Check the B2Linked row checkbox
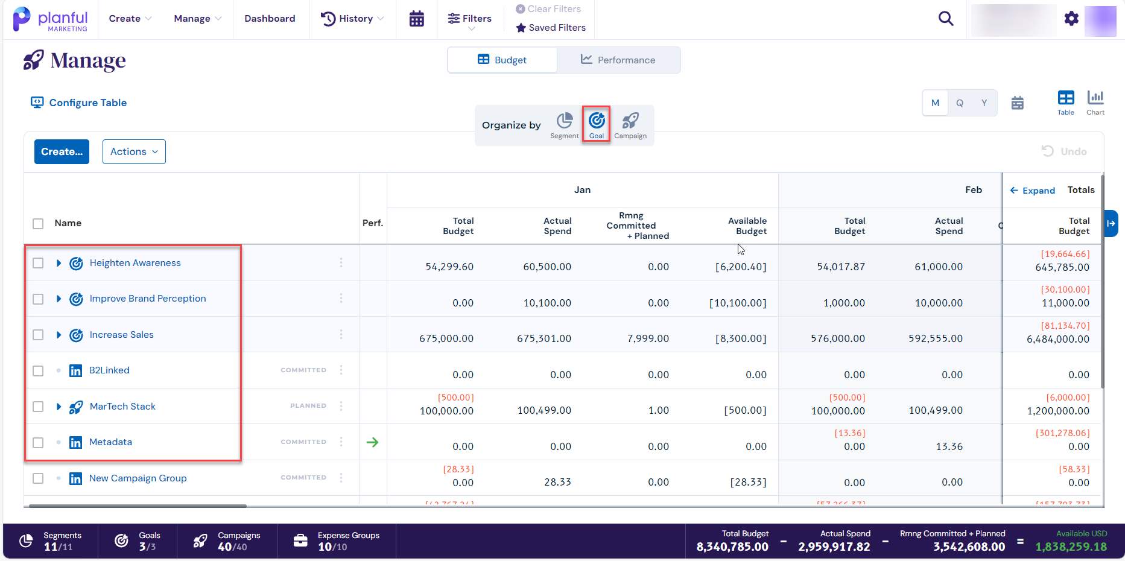The width and height of the screenshot is (1125, 561). click(38, 371)
